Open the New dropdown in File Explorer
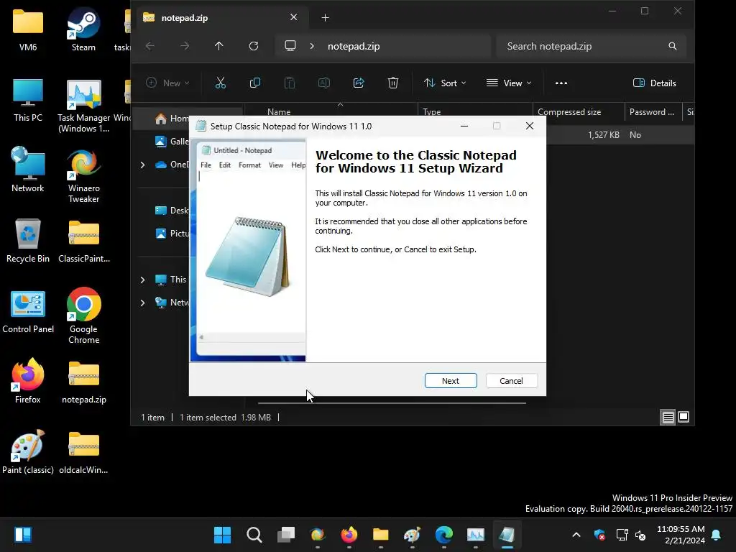The image size is (736, 552). click(167, 83)
